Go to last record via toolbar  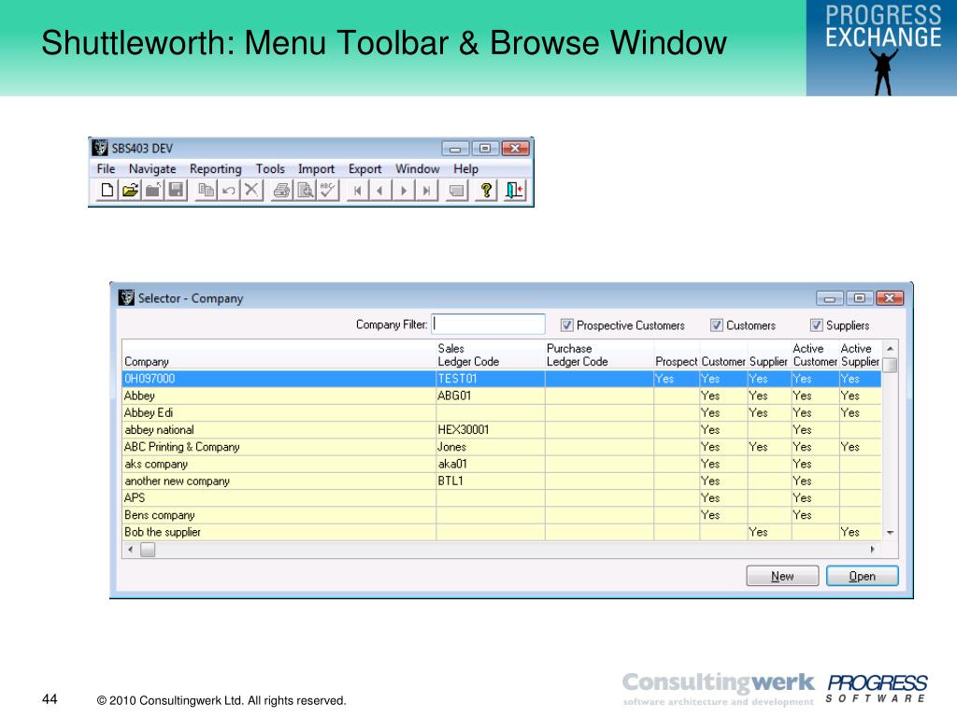(x=426, y=191)
